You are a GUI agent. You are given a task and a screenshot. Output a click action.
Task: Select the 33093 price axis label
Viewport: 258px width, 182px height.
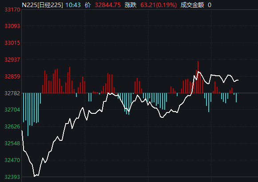(12, 26)
